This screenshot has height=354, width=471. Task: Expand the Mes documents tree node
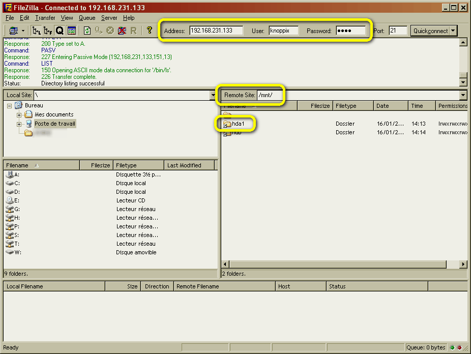pos(19,115)
